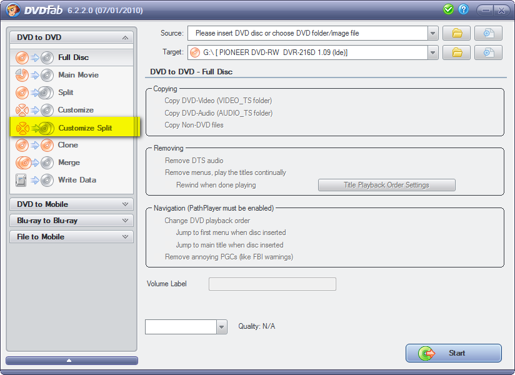Select Jump to main title when disc inserted
Screen dimensions: 515x375
[x=229, y=245]
